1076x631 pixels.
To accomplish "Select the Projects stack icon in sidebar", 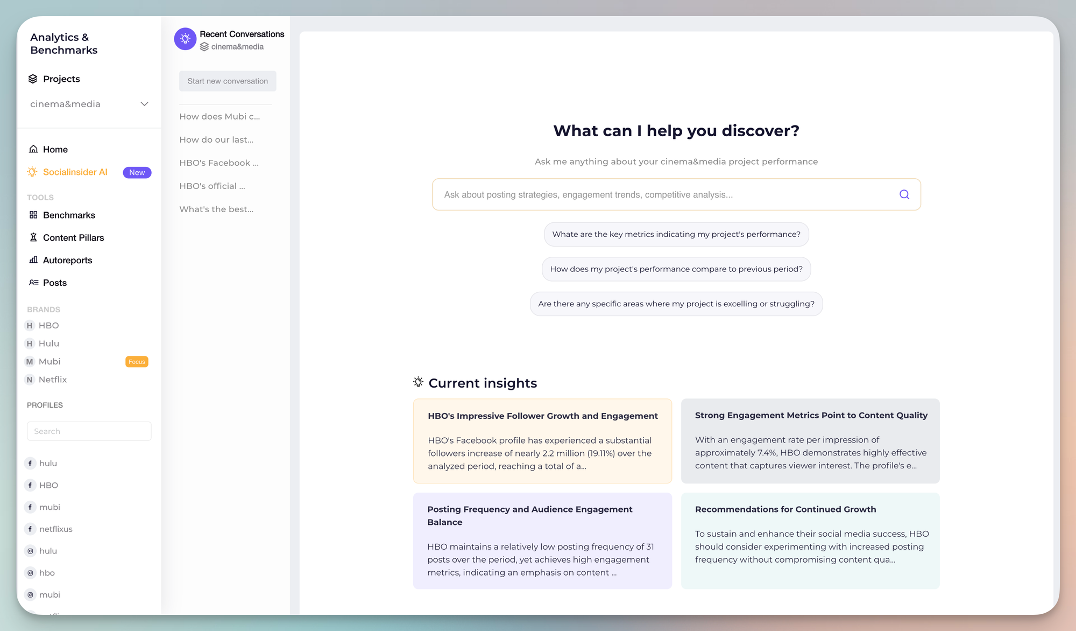I will pos(33,79).
